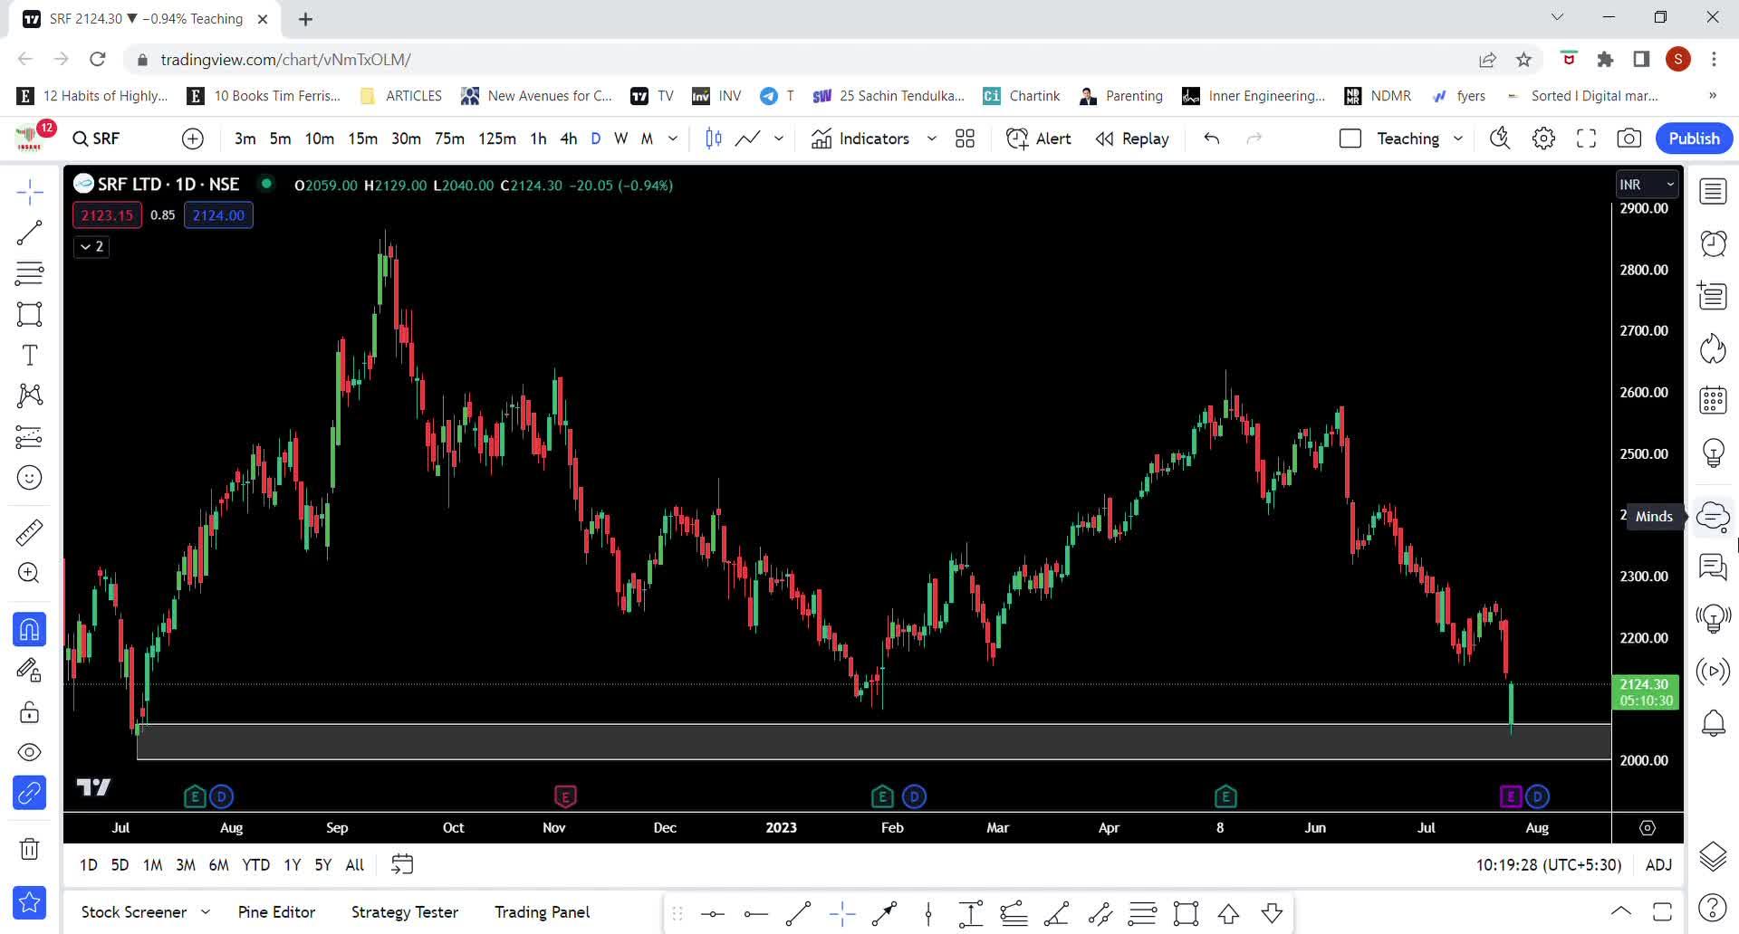The height and width of the screenshot is (934, 1739).
Task: Switch to 15m timeframe
Action: [362, 138]
